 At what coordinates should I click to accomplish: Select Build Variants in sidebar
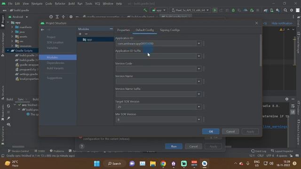tap(55, 68)
